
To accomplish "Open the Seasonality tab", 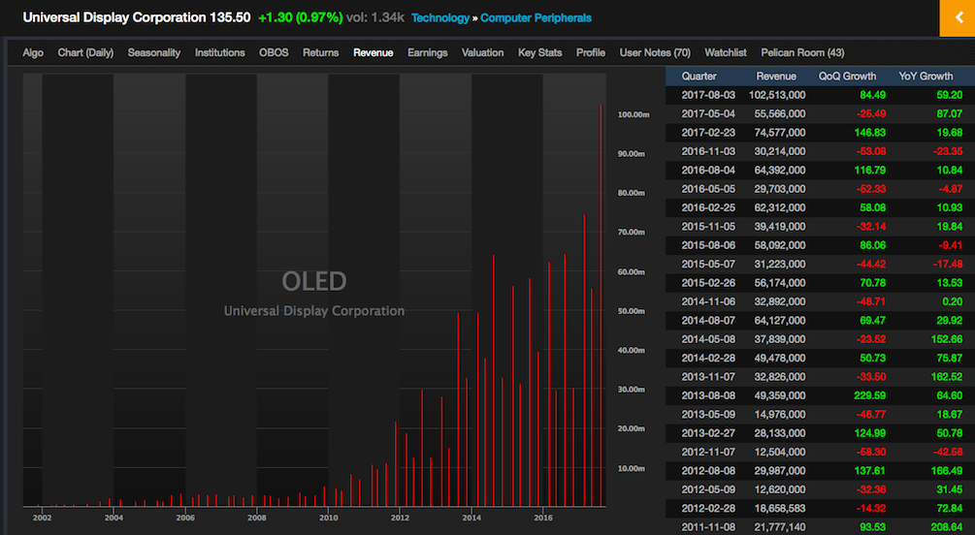I will click(154, 52).
